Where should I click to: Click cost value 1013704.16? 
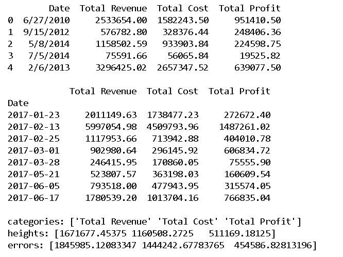click(x=173, y=198)
